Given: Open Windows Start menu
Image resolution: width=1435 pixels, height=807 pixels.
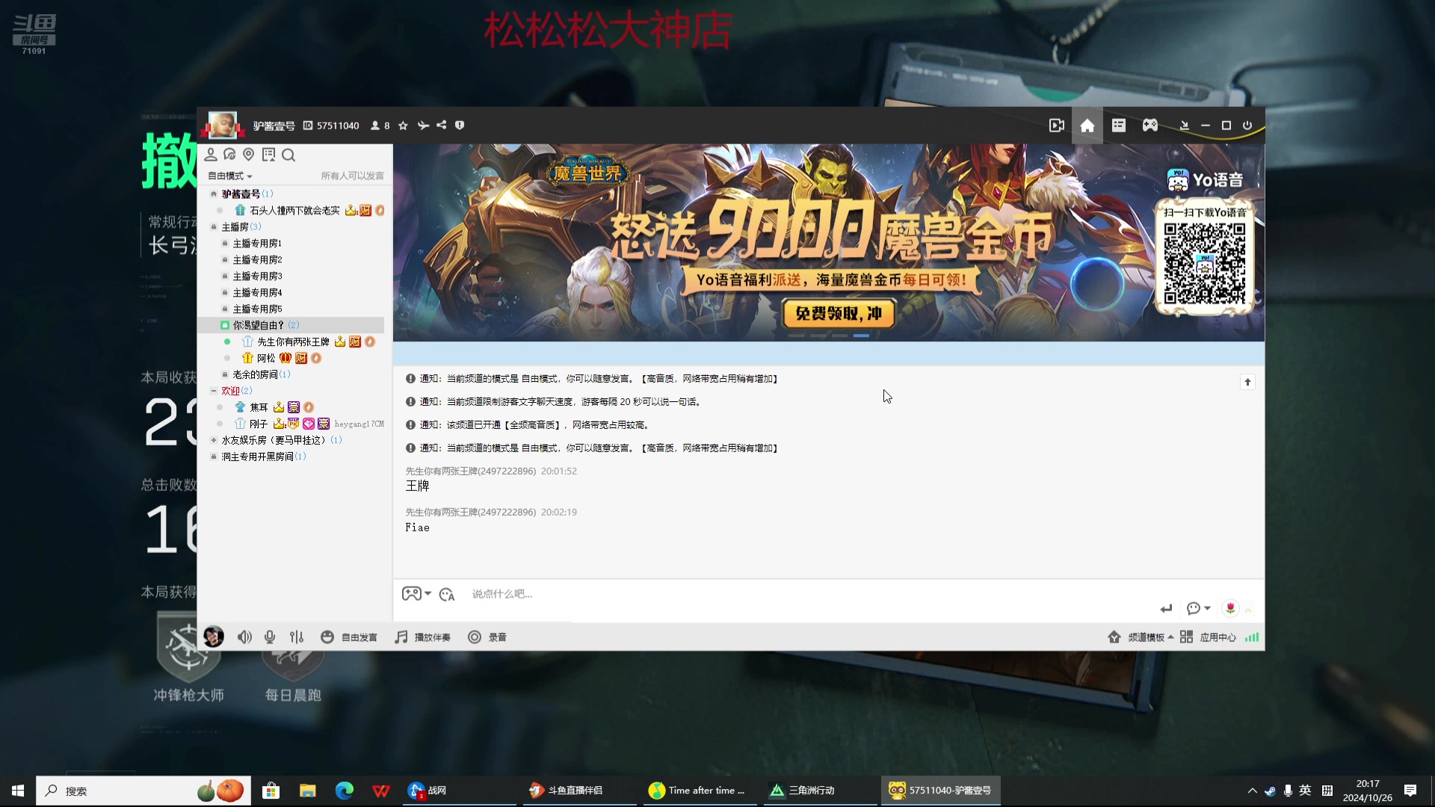Looking at the screenshot, I should coord(18,791).
